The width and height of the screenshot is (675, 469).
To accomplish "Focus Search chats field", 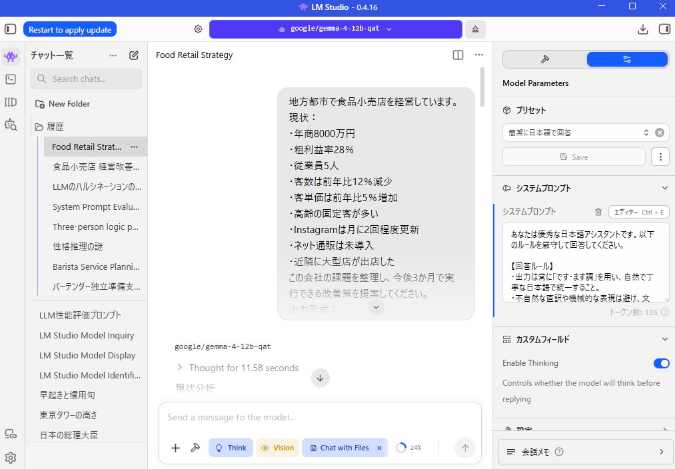I will click(86, 79).
